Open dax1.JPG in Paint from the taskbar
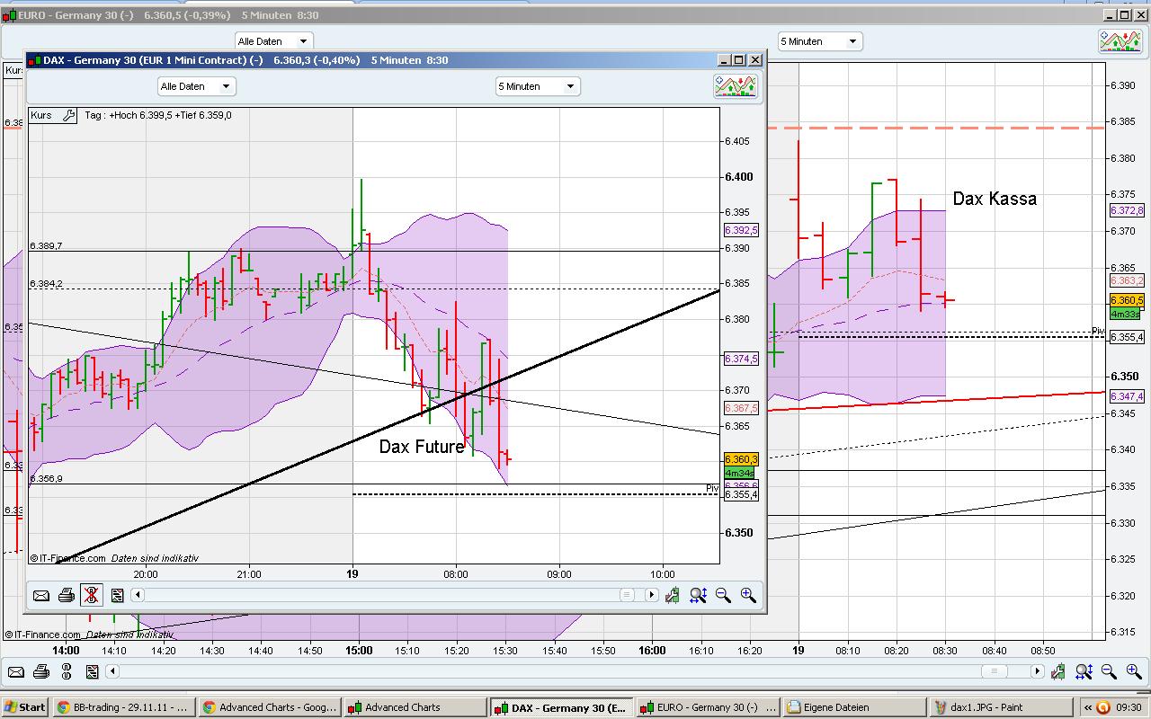Screen dimensions: 1151x719 [x=998, y=706]
